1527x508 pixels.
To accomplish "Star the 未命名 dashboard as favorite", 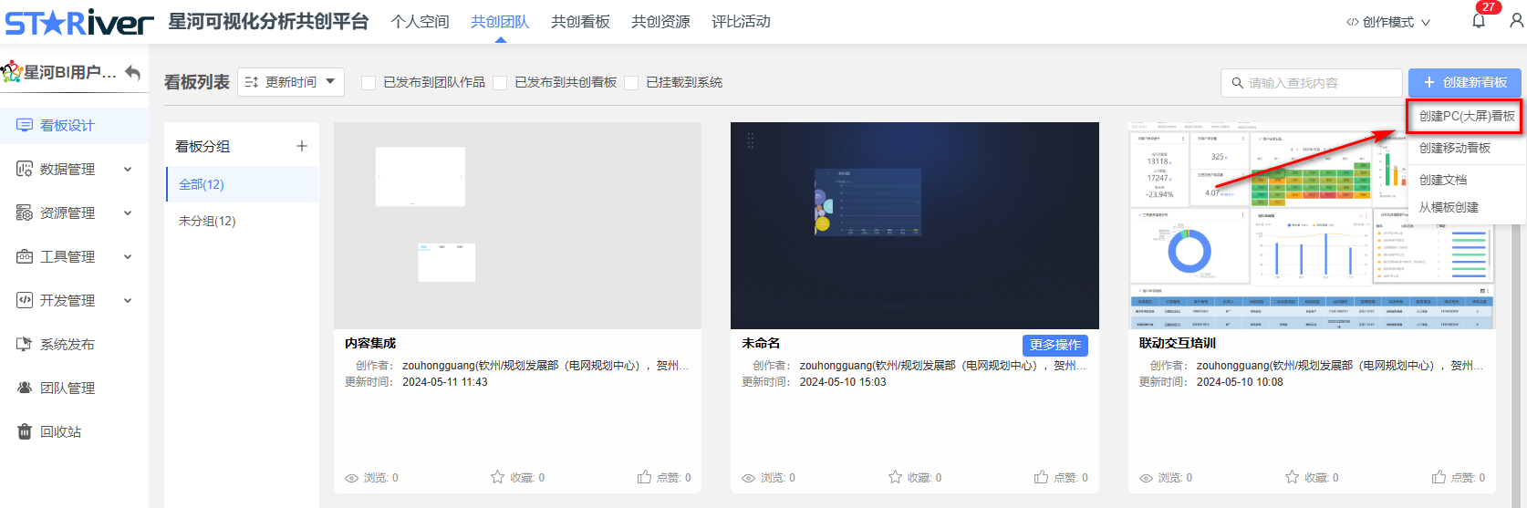I will click(896, 477).
